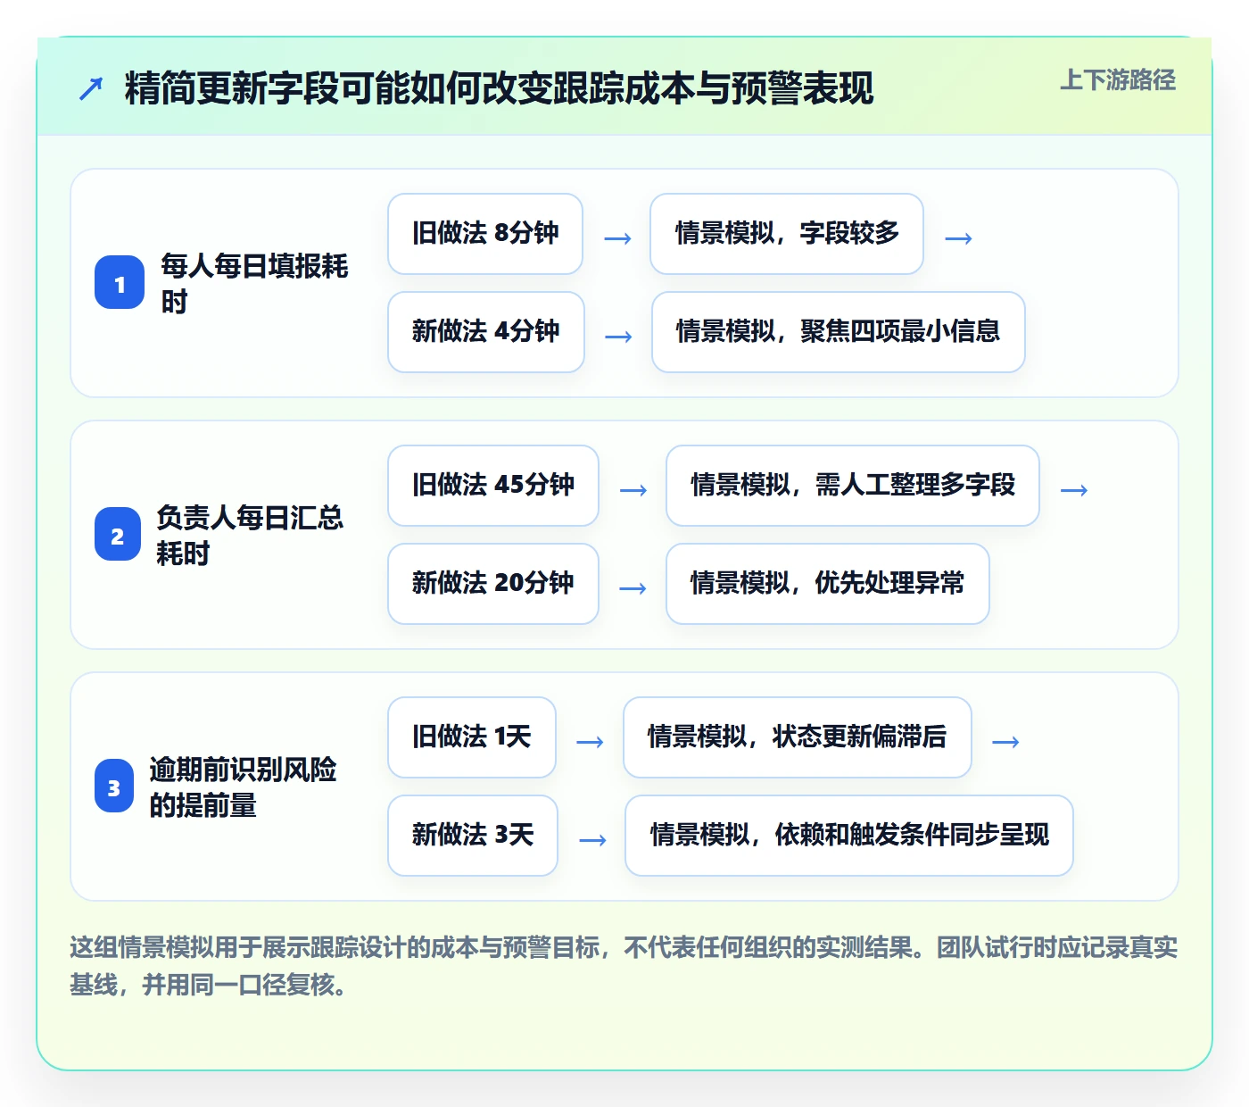
Task: Select the 新做法 20分钟 chip
Action: (493, 584)
